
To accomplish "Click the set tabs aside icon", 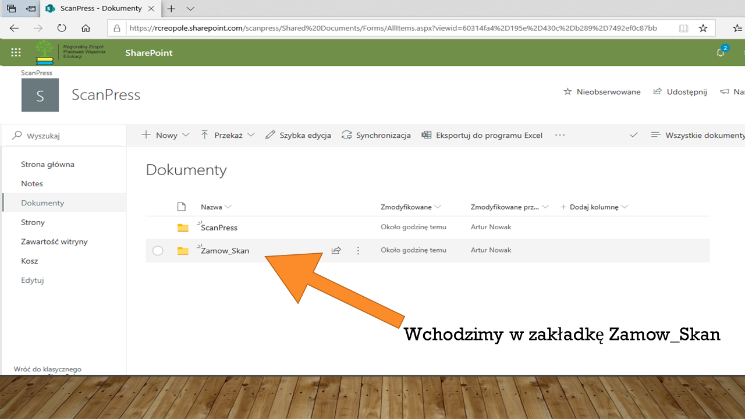I will click(x=30, y=9).
